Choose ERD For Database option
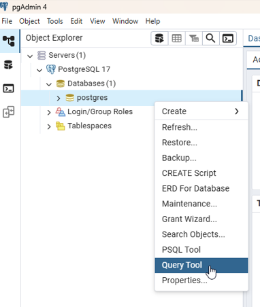The height and width of the screenshot is (307, 260). coord(201,188)
